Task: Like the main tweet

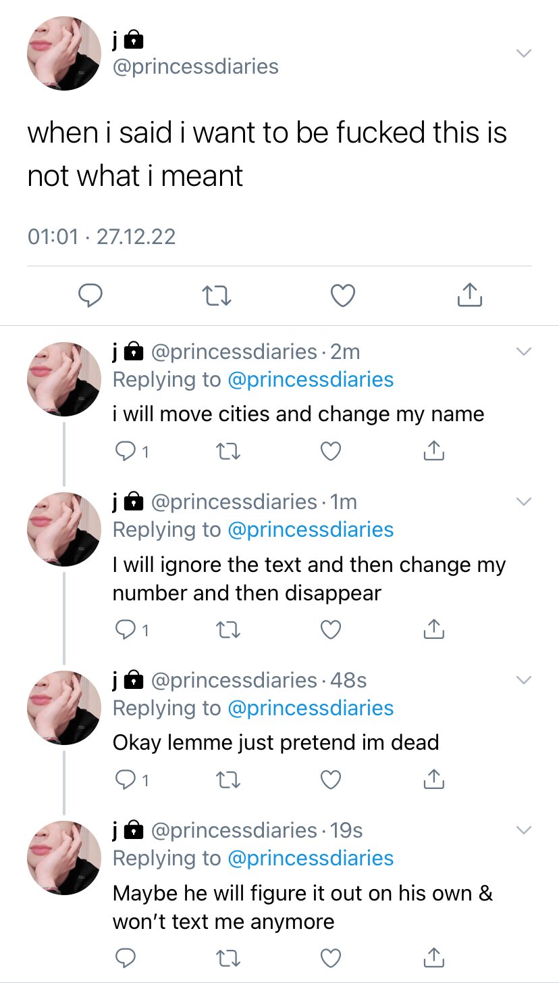Action: (x=343, y=295)
